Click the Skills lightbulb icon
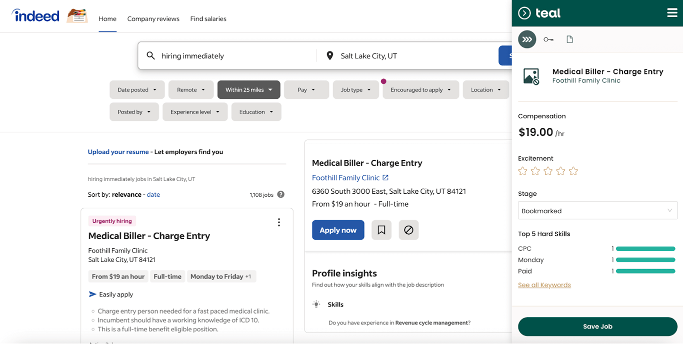 pos(316,305)
